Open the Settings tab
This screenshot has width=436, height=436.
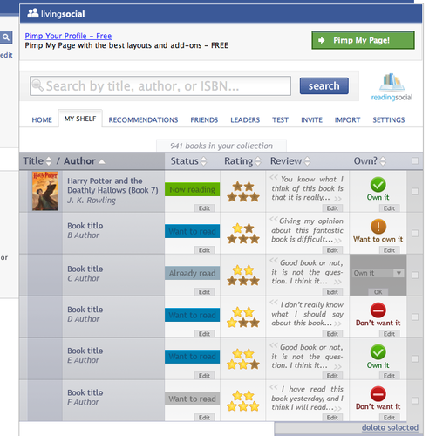(389, 119)
